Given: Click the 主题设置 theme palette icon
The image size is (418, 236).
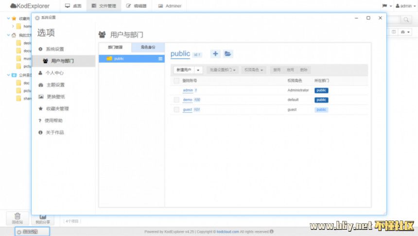Looking at the screenshot, I should coord(41,85).
